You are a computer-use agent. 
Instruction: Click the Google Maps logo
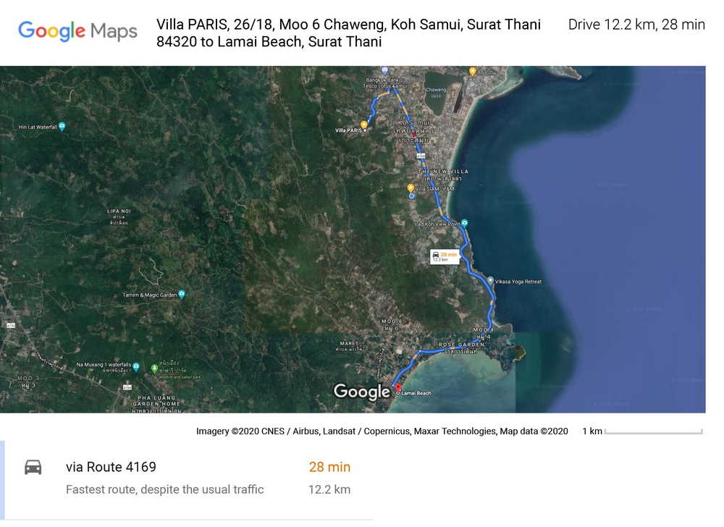[x=77, y=31]
